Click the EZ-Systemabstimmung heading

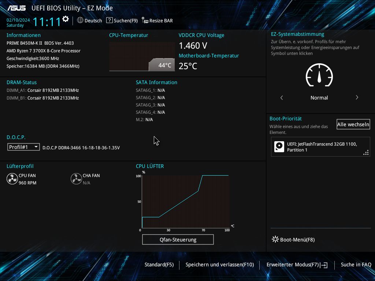click(x=297, y=34)
